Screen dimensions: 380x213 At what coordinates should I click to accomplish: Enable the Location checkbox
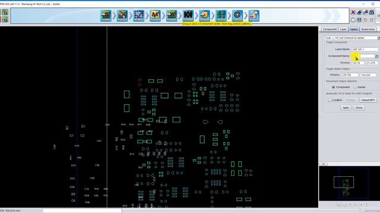(330, 100)
